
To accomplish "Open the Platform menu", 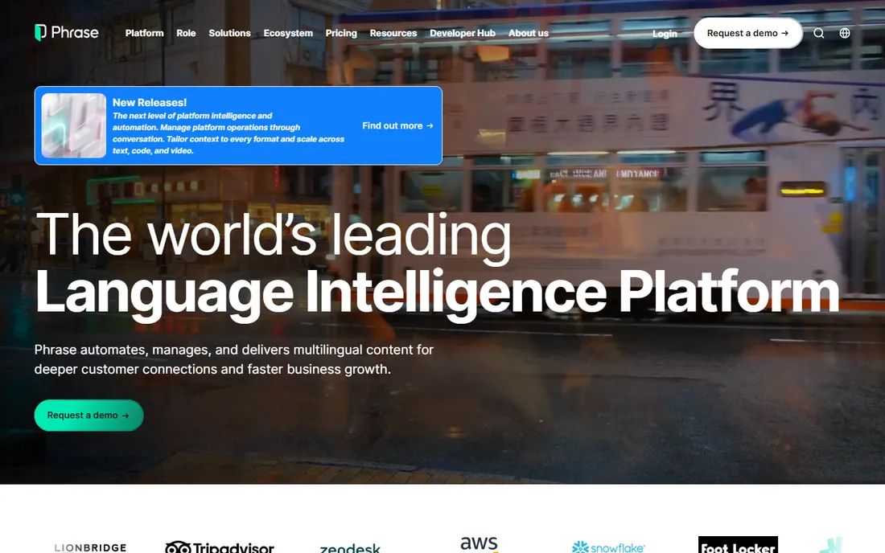I will pos(145,33).
